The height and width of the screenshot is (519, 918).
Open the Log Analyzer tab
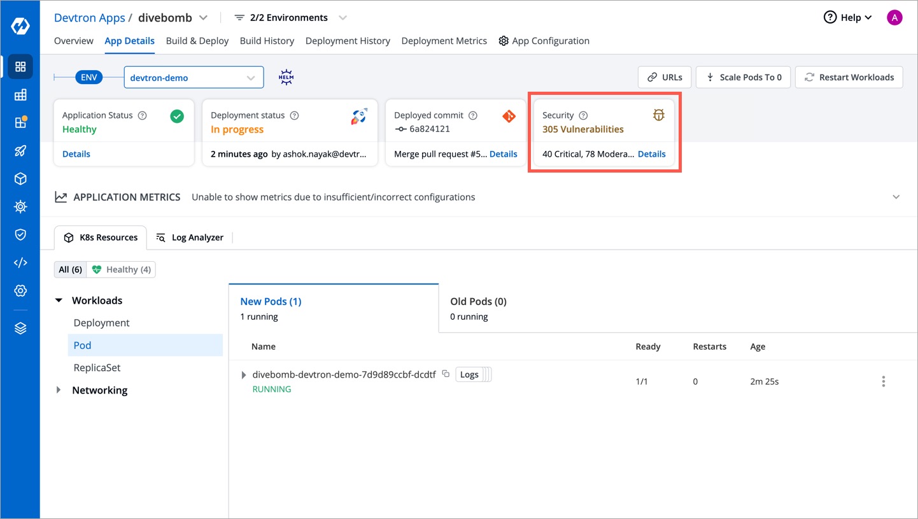[197, 237]
